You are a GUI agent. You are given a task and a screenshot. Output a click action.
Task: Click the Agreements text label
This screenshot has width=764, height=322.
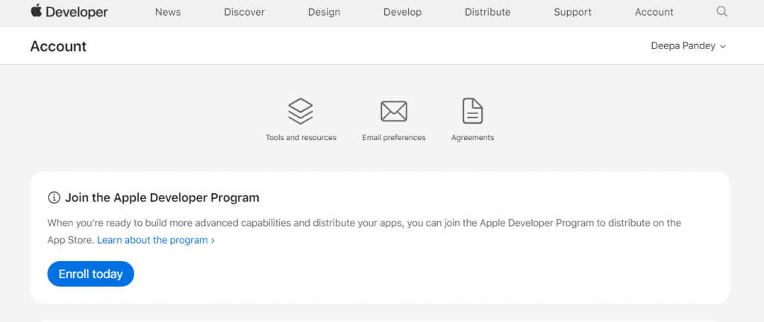472,138
